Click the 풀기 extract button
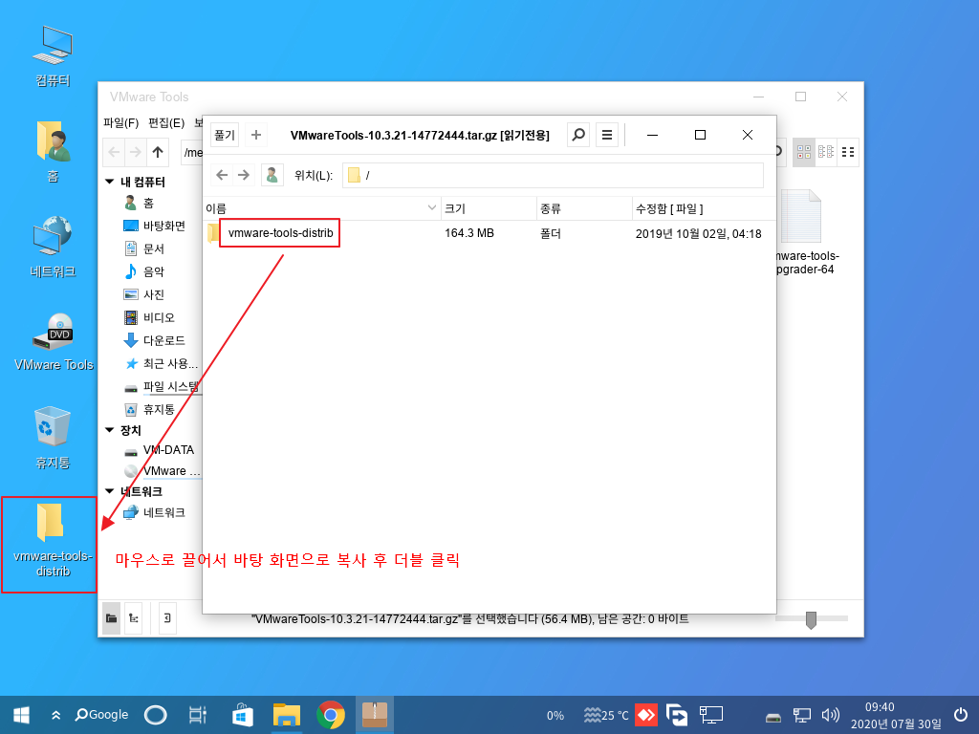 224,135
